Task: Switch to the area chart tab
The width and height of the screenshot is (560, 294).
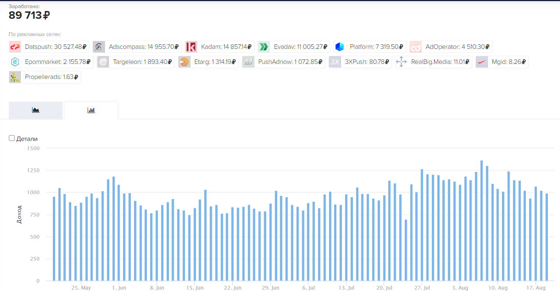Action: pos(36,110)
